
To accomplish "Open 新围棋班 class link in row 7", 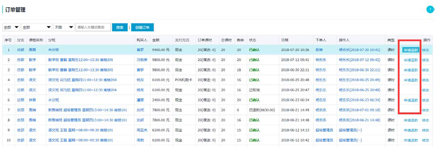I will click(87, 110).
